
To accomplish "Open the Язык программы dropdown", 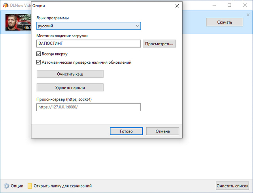I will click(89, 26).
